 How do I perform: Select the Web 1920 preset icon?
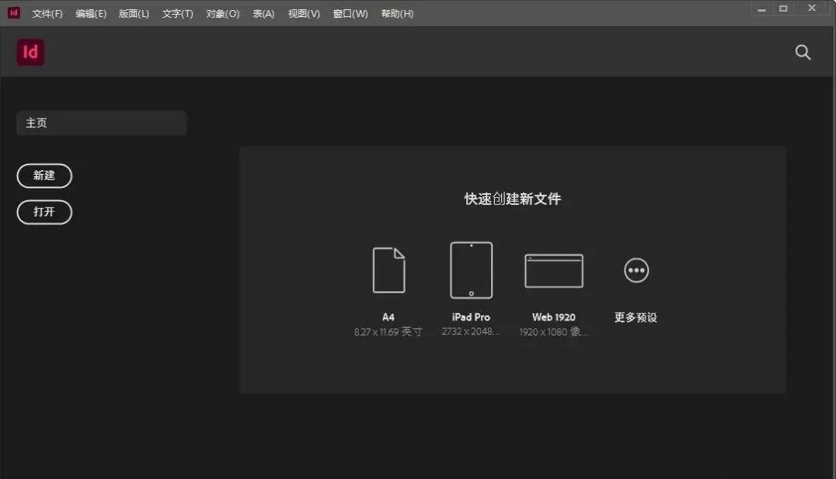coord(554,270)
